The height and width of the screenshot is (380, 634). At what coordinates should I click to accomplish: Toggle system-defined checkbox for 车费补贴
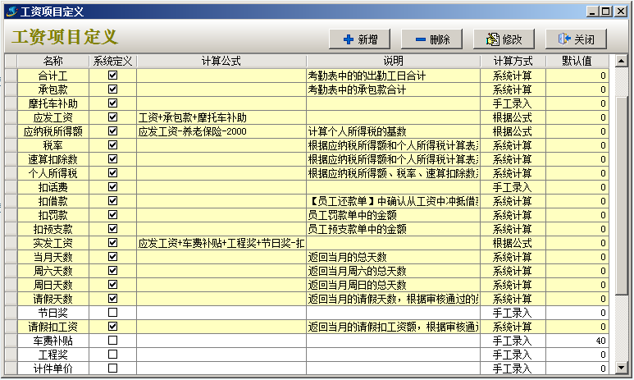pos(112,340)
